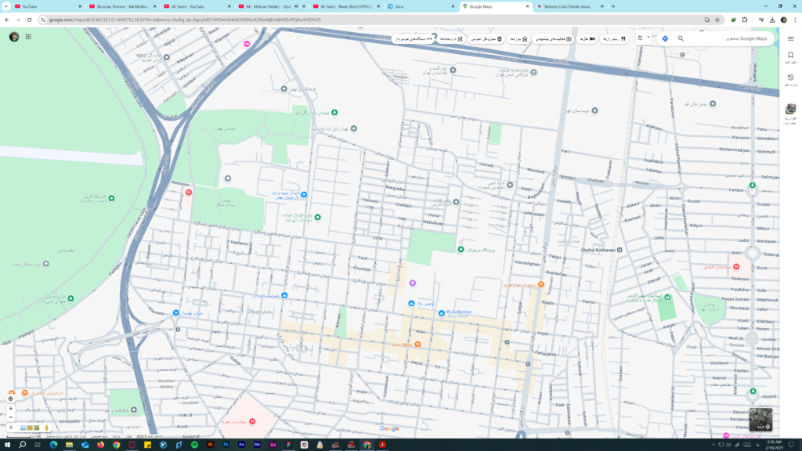Screen dimensions: 802x451
Task: Click the blue Directions icon in search box
Action: (664, 38)
